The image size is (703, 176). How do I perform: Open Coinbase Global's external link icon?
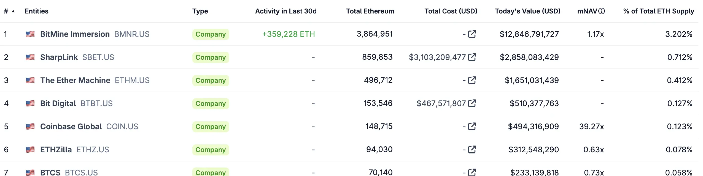(x=472, y=127)
